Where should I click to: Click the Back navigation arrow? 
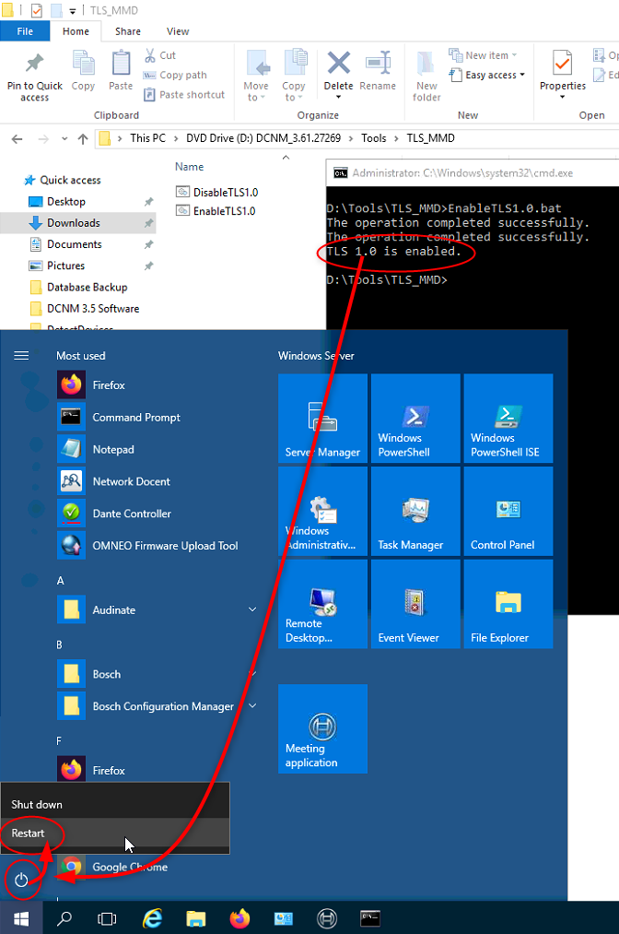point(18,139)
